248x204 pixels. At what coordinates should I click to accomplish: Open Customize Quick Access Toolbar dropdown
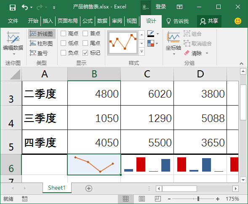coord(54,8)
